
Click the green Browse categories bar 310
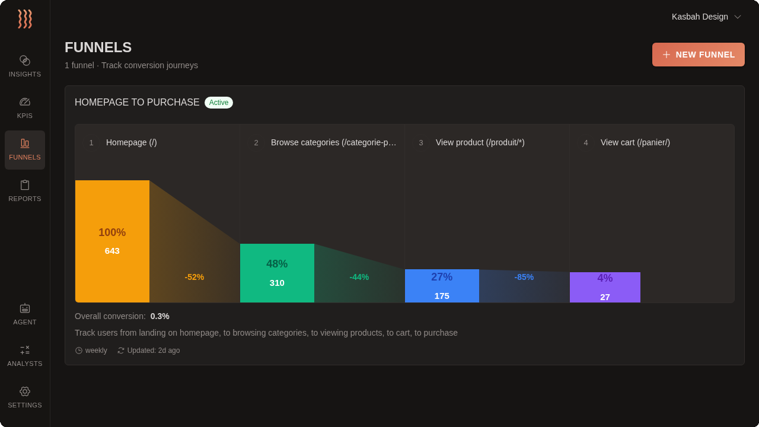point(277,273)
